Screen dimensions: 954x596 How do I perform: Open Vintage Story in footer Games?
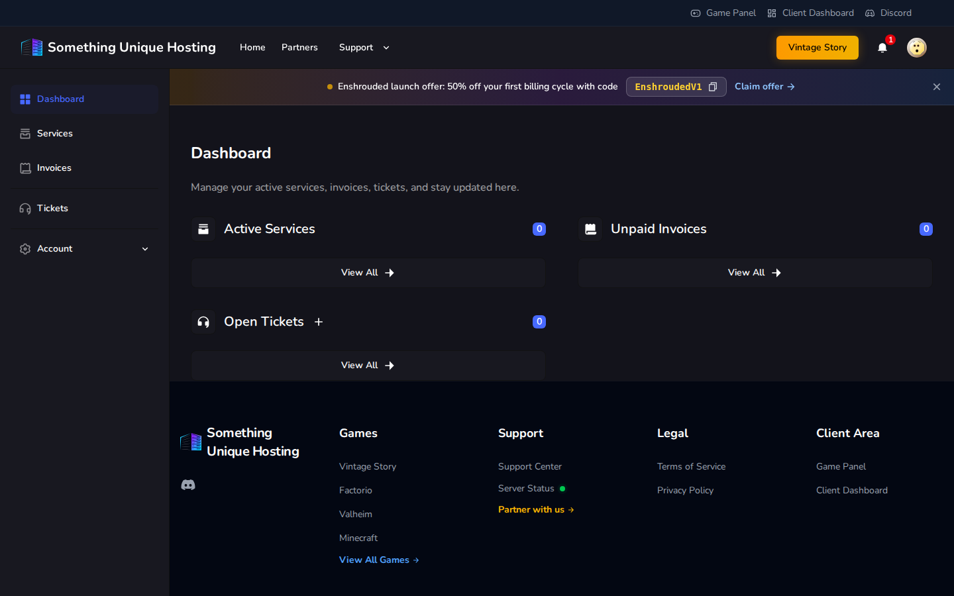point(368,467)
